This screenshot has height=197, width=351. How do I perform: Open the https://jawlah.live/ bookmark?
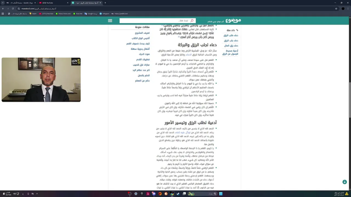tap(120, 13)
